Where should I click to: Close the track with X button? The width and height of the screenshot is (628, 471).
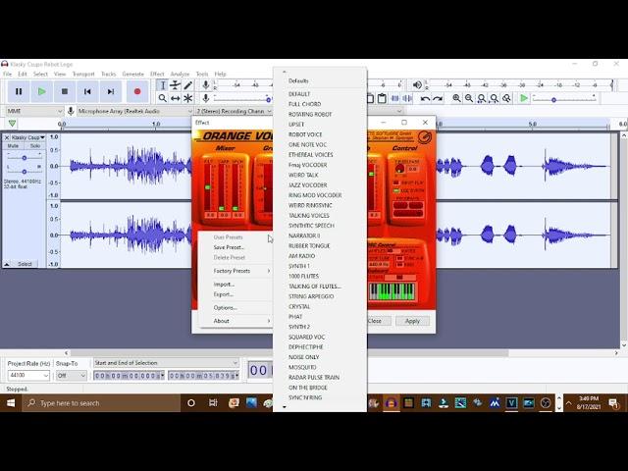click(7, 137)
